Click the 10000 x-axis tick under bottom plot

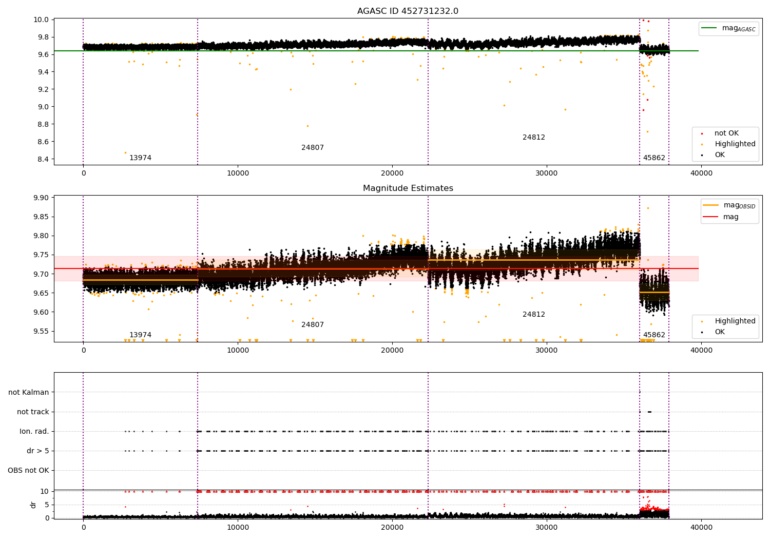point(238,527)
